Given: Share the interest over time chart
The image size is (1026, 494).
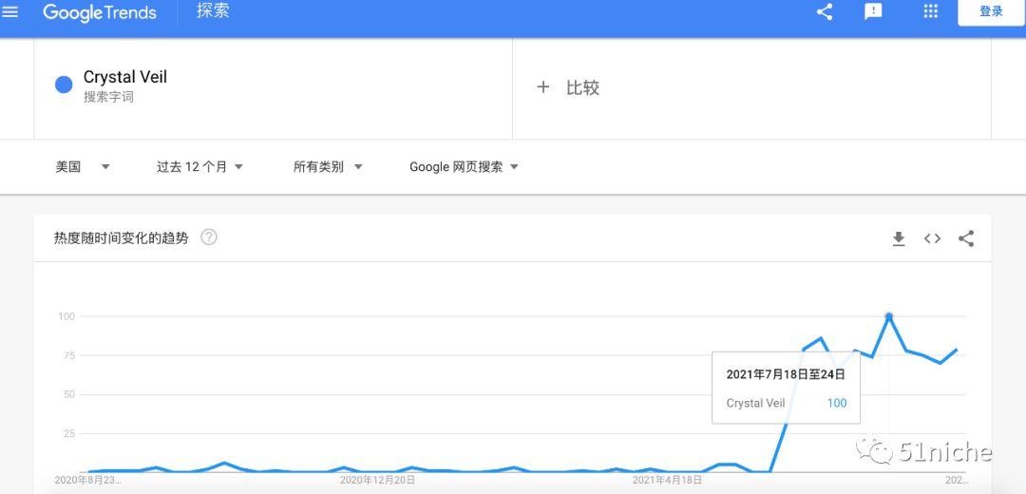Looking at the screenshot, I should [966, 238].
